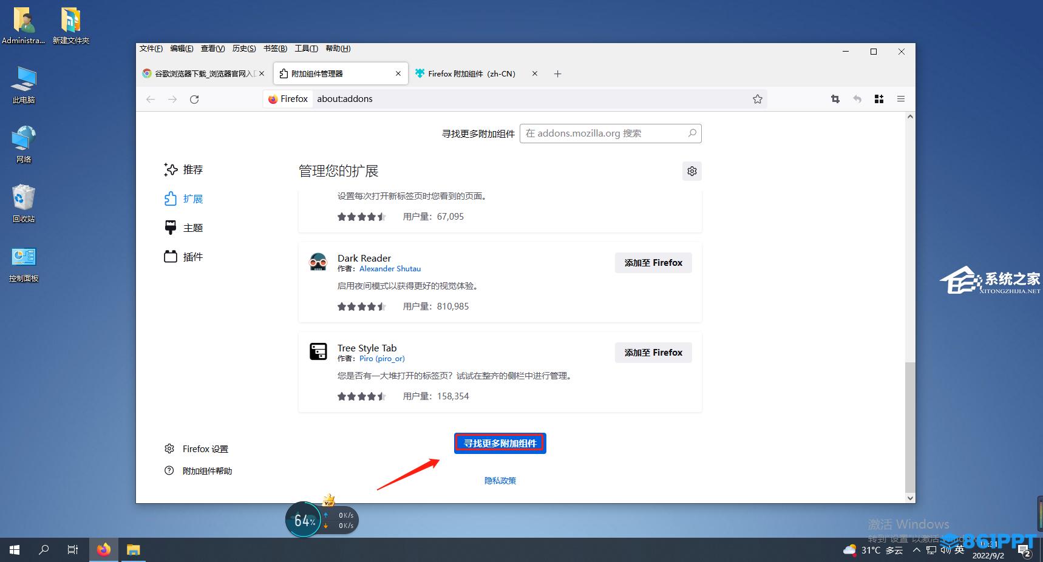Click the addons.mozilla.org search field
Screen dimensions: 1043x562
(x=611, y=134)
